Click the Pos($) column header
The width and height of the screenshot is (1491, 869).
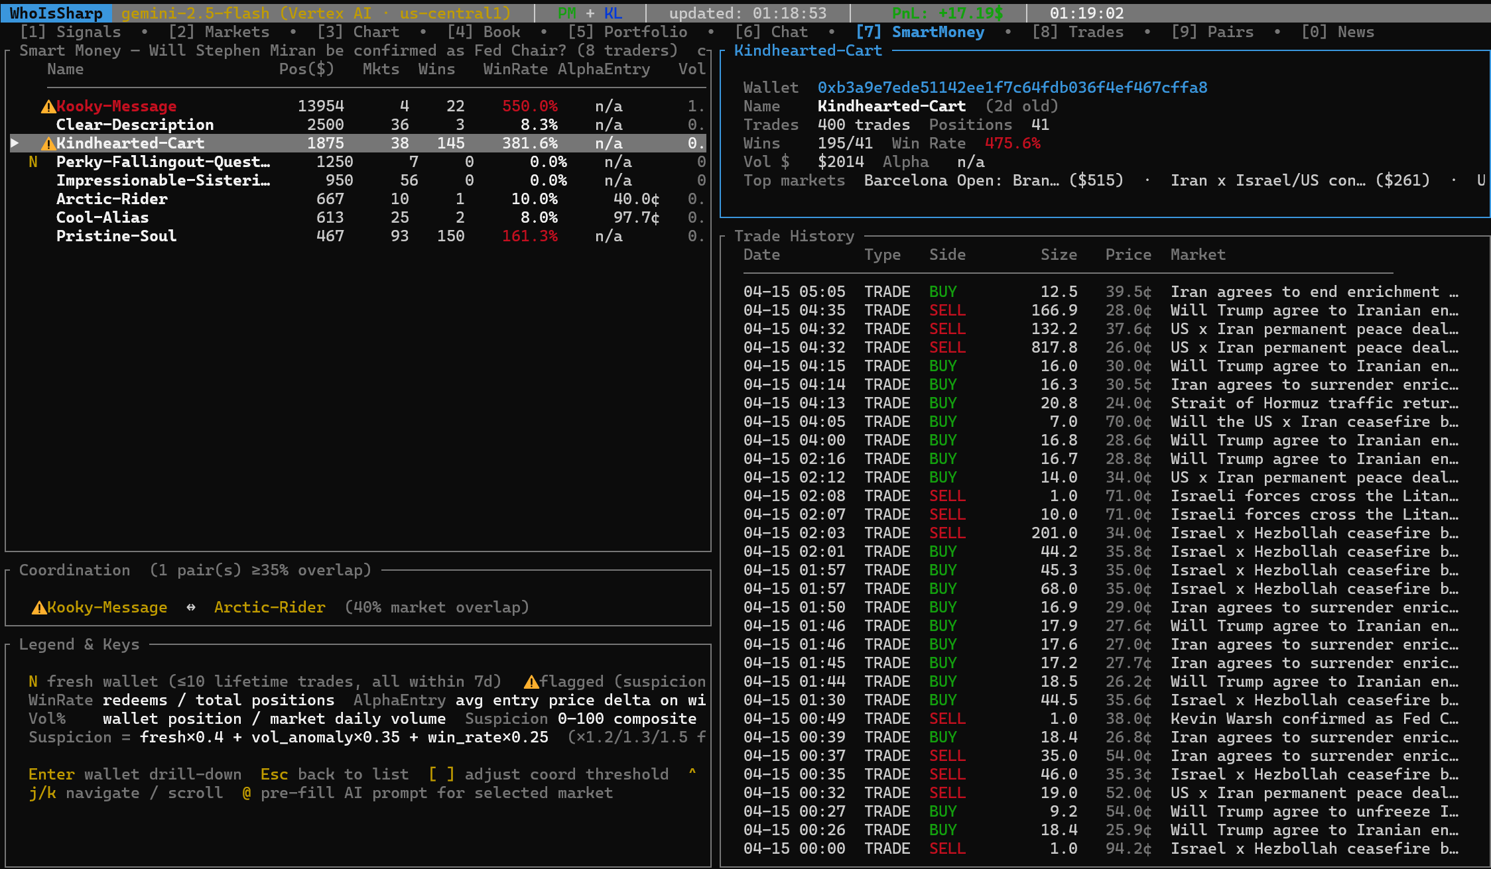coord(306,69)
